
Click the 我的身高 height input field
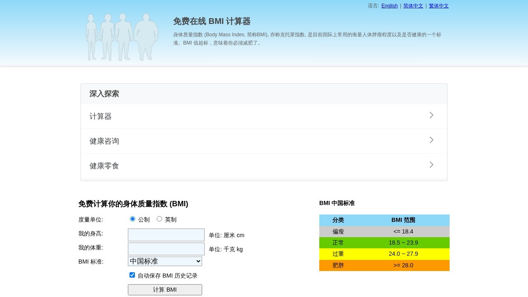pos(166,235)
